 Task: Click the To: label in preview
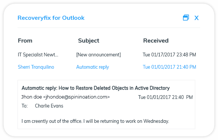pyautogui.click(x=25, y=106)
